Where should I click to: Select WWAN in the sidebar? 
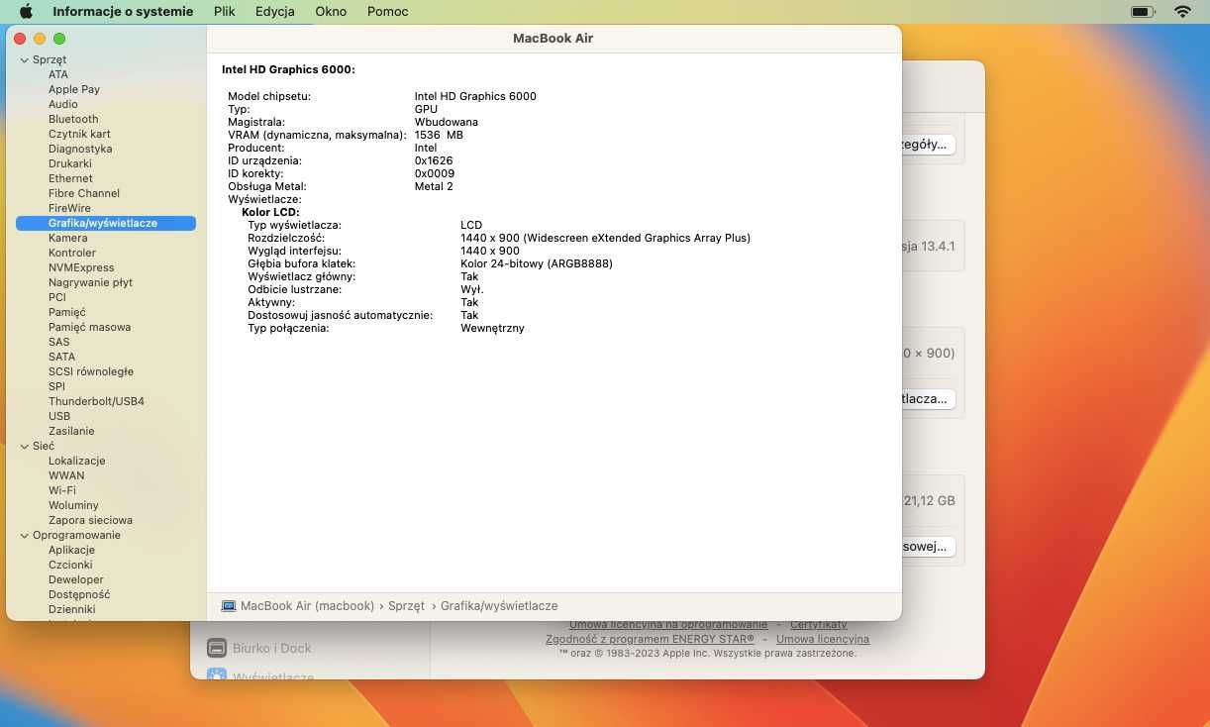point(66,475)
